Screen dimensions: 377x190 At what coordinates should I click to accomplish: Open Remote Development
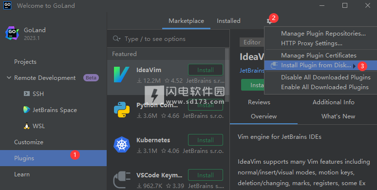click(45, 78)
